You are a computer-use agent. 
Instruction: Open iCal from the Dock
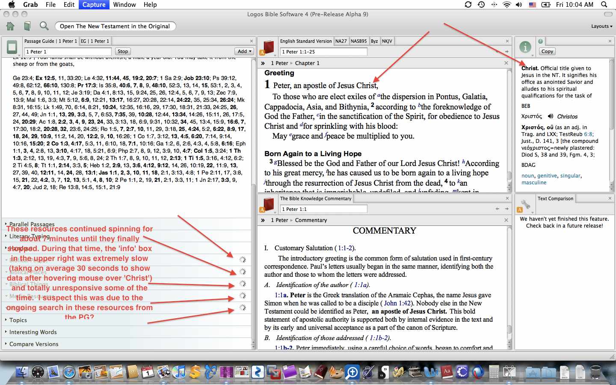click(148, 372)
